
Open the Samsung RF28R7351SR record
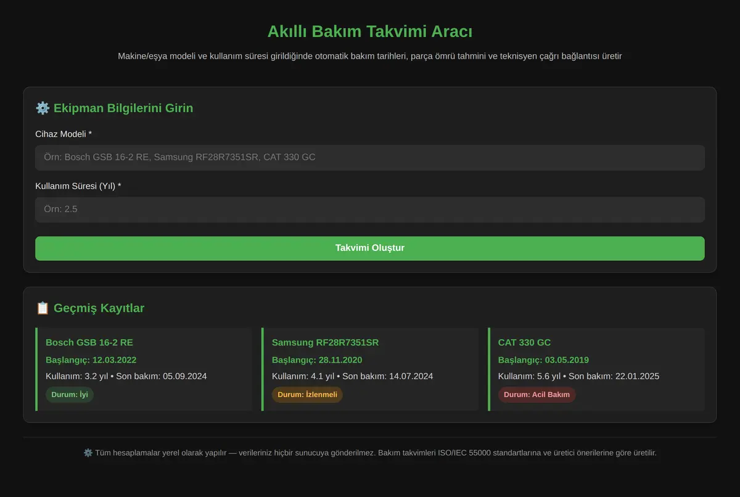point(370,369)
